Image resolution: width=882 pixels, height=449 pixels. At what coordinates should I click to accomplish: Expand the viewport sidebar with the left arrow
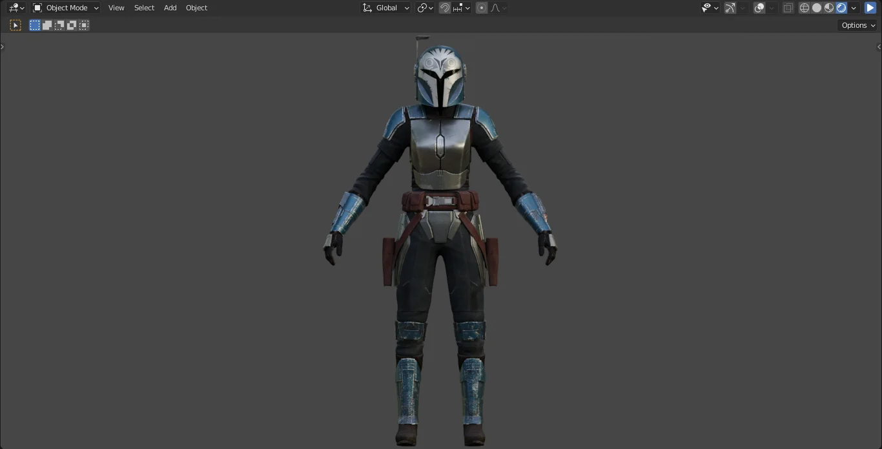[x=879, y=47]
